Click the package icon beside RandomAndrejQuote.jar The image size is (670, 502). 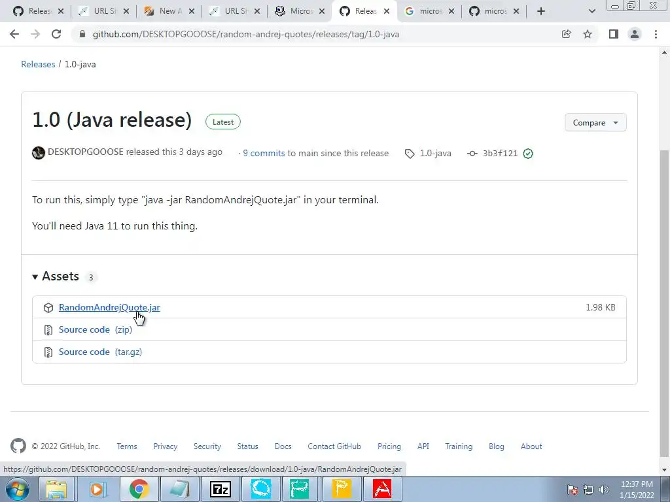tap(48, 308)
